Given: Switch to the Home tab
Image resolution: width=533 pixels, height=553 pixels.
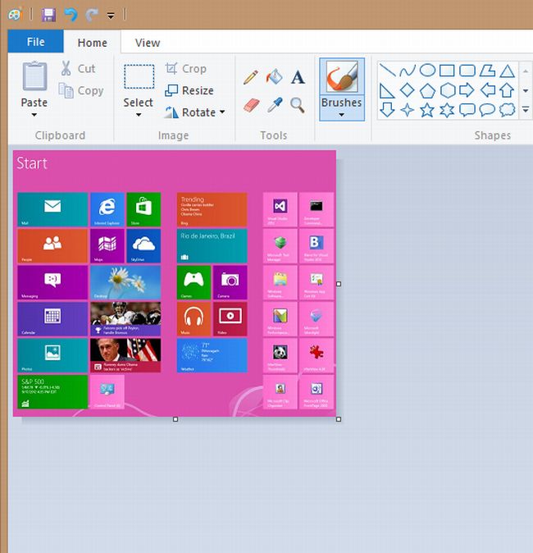Looking at the screenshot, I should [x=93, y=43].
